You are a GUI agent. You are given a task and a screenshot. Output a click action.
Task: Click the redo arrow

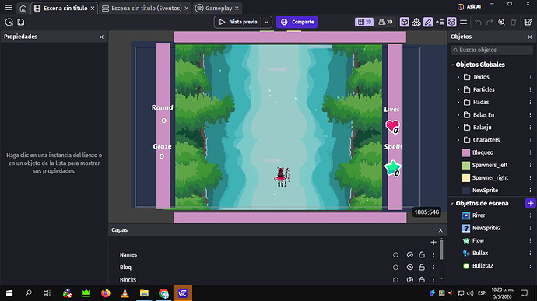point(490,22)
